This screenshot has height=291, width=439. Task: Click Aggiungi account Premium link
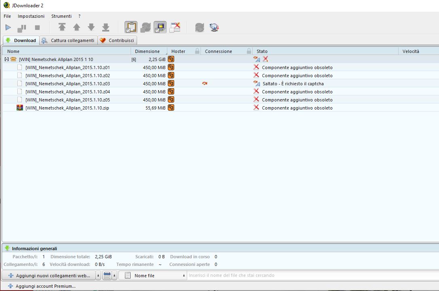pos(42,286)
